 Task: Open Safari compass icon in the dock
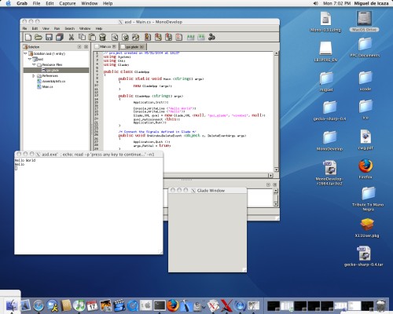click(x=39, y=305)
